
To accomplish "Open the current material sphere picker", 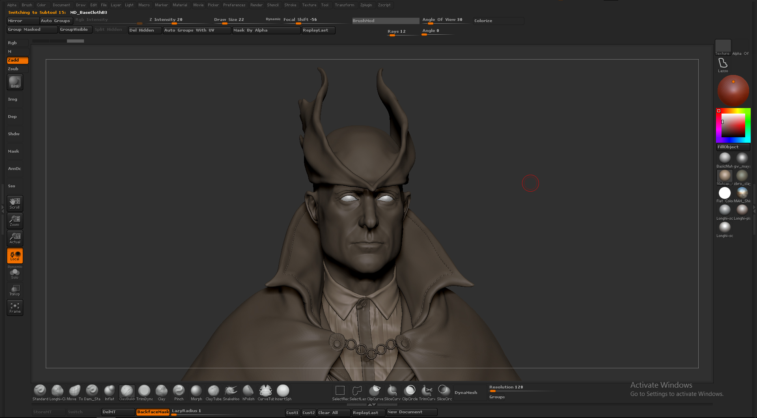I will 733,90.
